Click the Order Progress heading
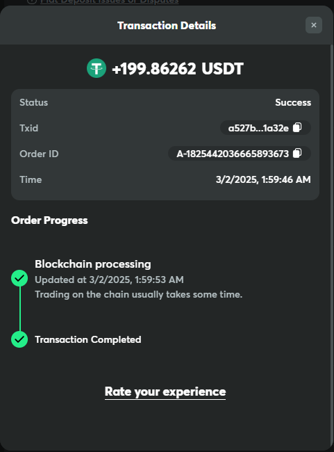This screenshot has width=334, height=452. 49,220
